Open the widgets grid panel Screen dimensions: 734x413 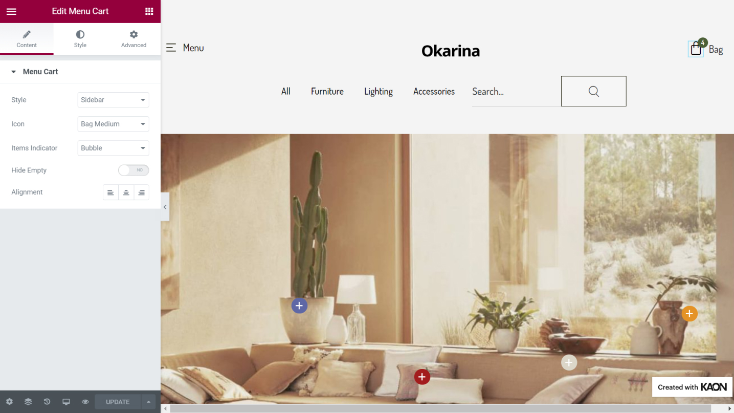click(149, 11)
